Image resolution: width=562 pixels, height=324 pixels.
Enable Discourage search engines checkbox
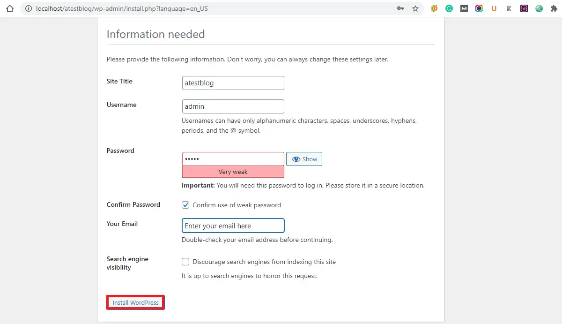point(185,262)
